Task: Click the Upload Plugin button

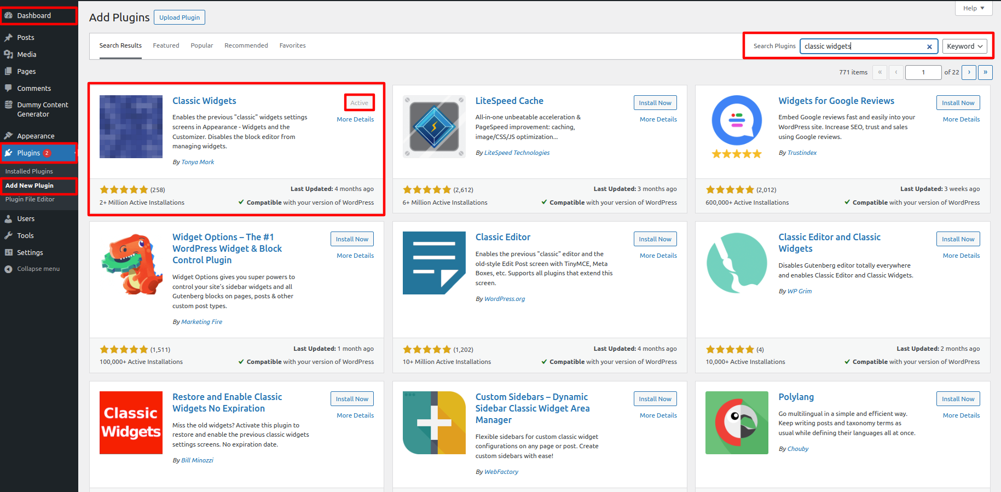Action: coord(180,18)
